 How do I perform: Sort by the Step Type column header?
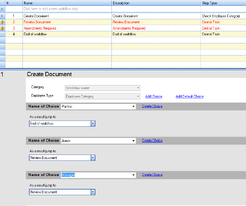(223, 3)
